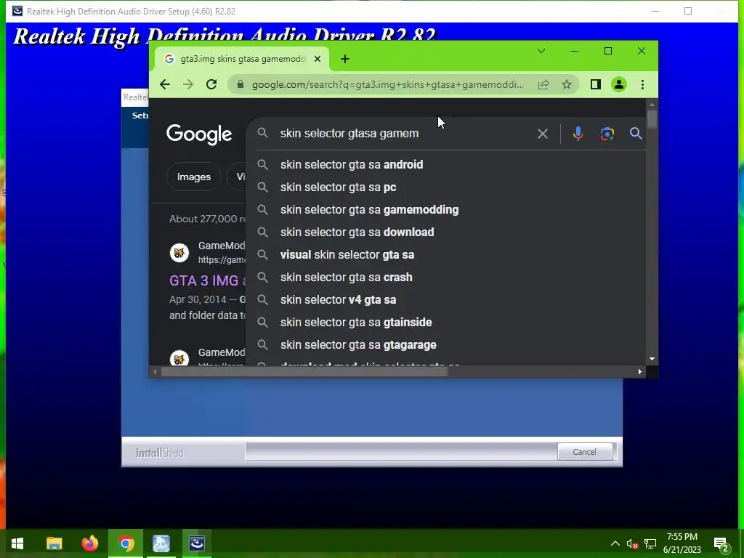
Task: Select the gta3.img skins gtasa tab
Action: point(242,59)
